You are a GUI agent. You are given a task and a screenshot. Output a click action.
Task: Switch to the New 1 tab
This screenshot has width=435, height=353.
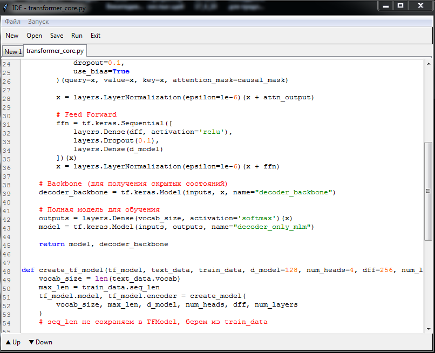pos(13,52)
